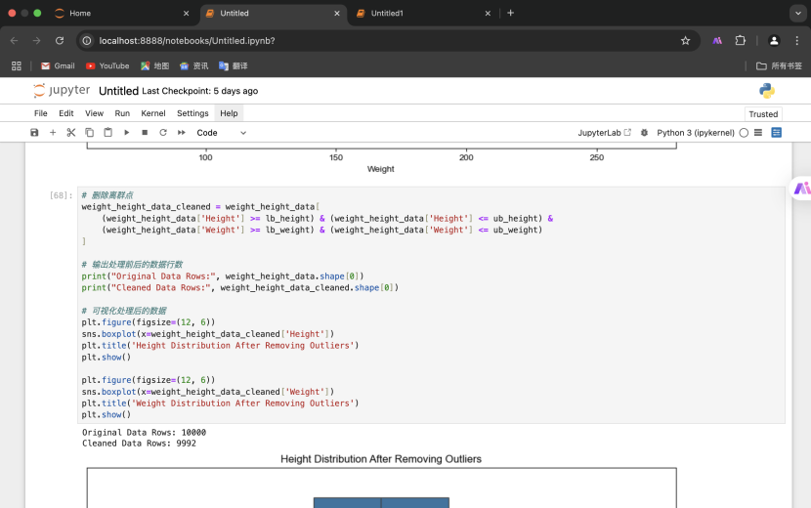Reload the current page
This screenshot has height=508, width=811.
point(60,40)
